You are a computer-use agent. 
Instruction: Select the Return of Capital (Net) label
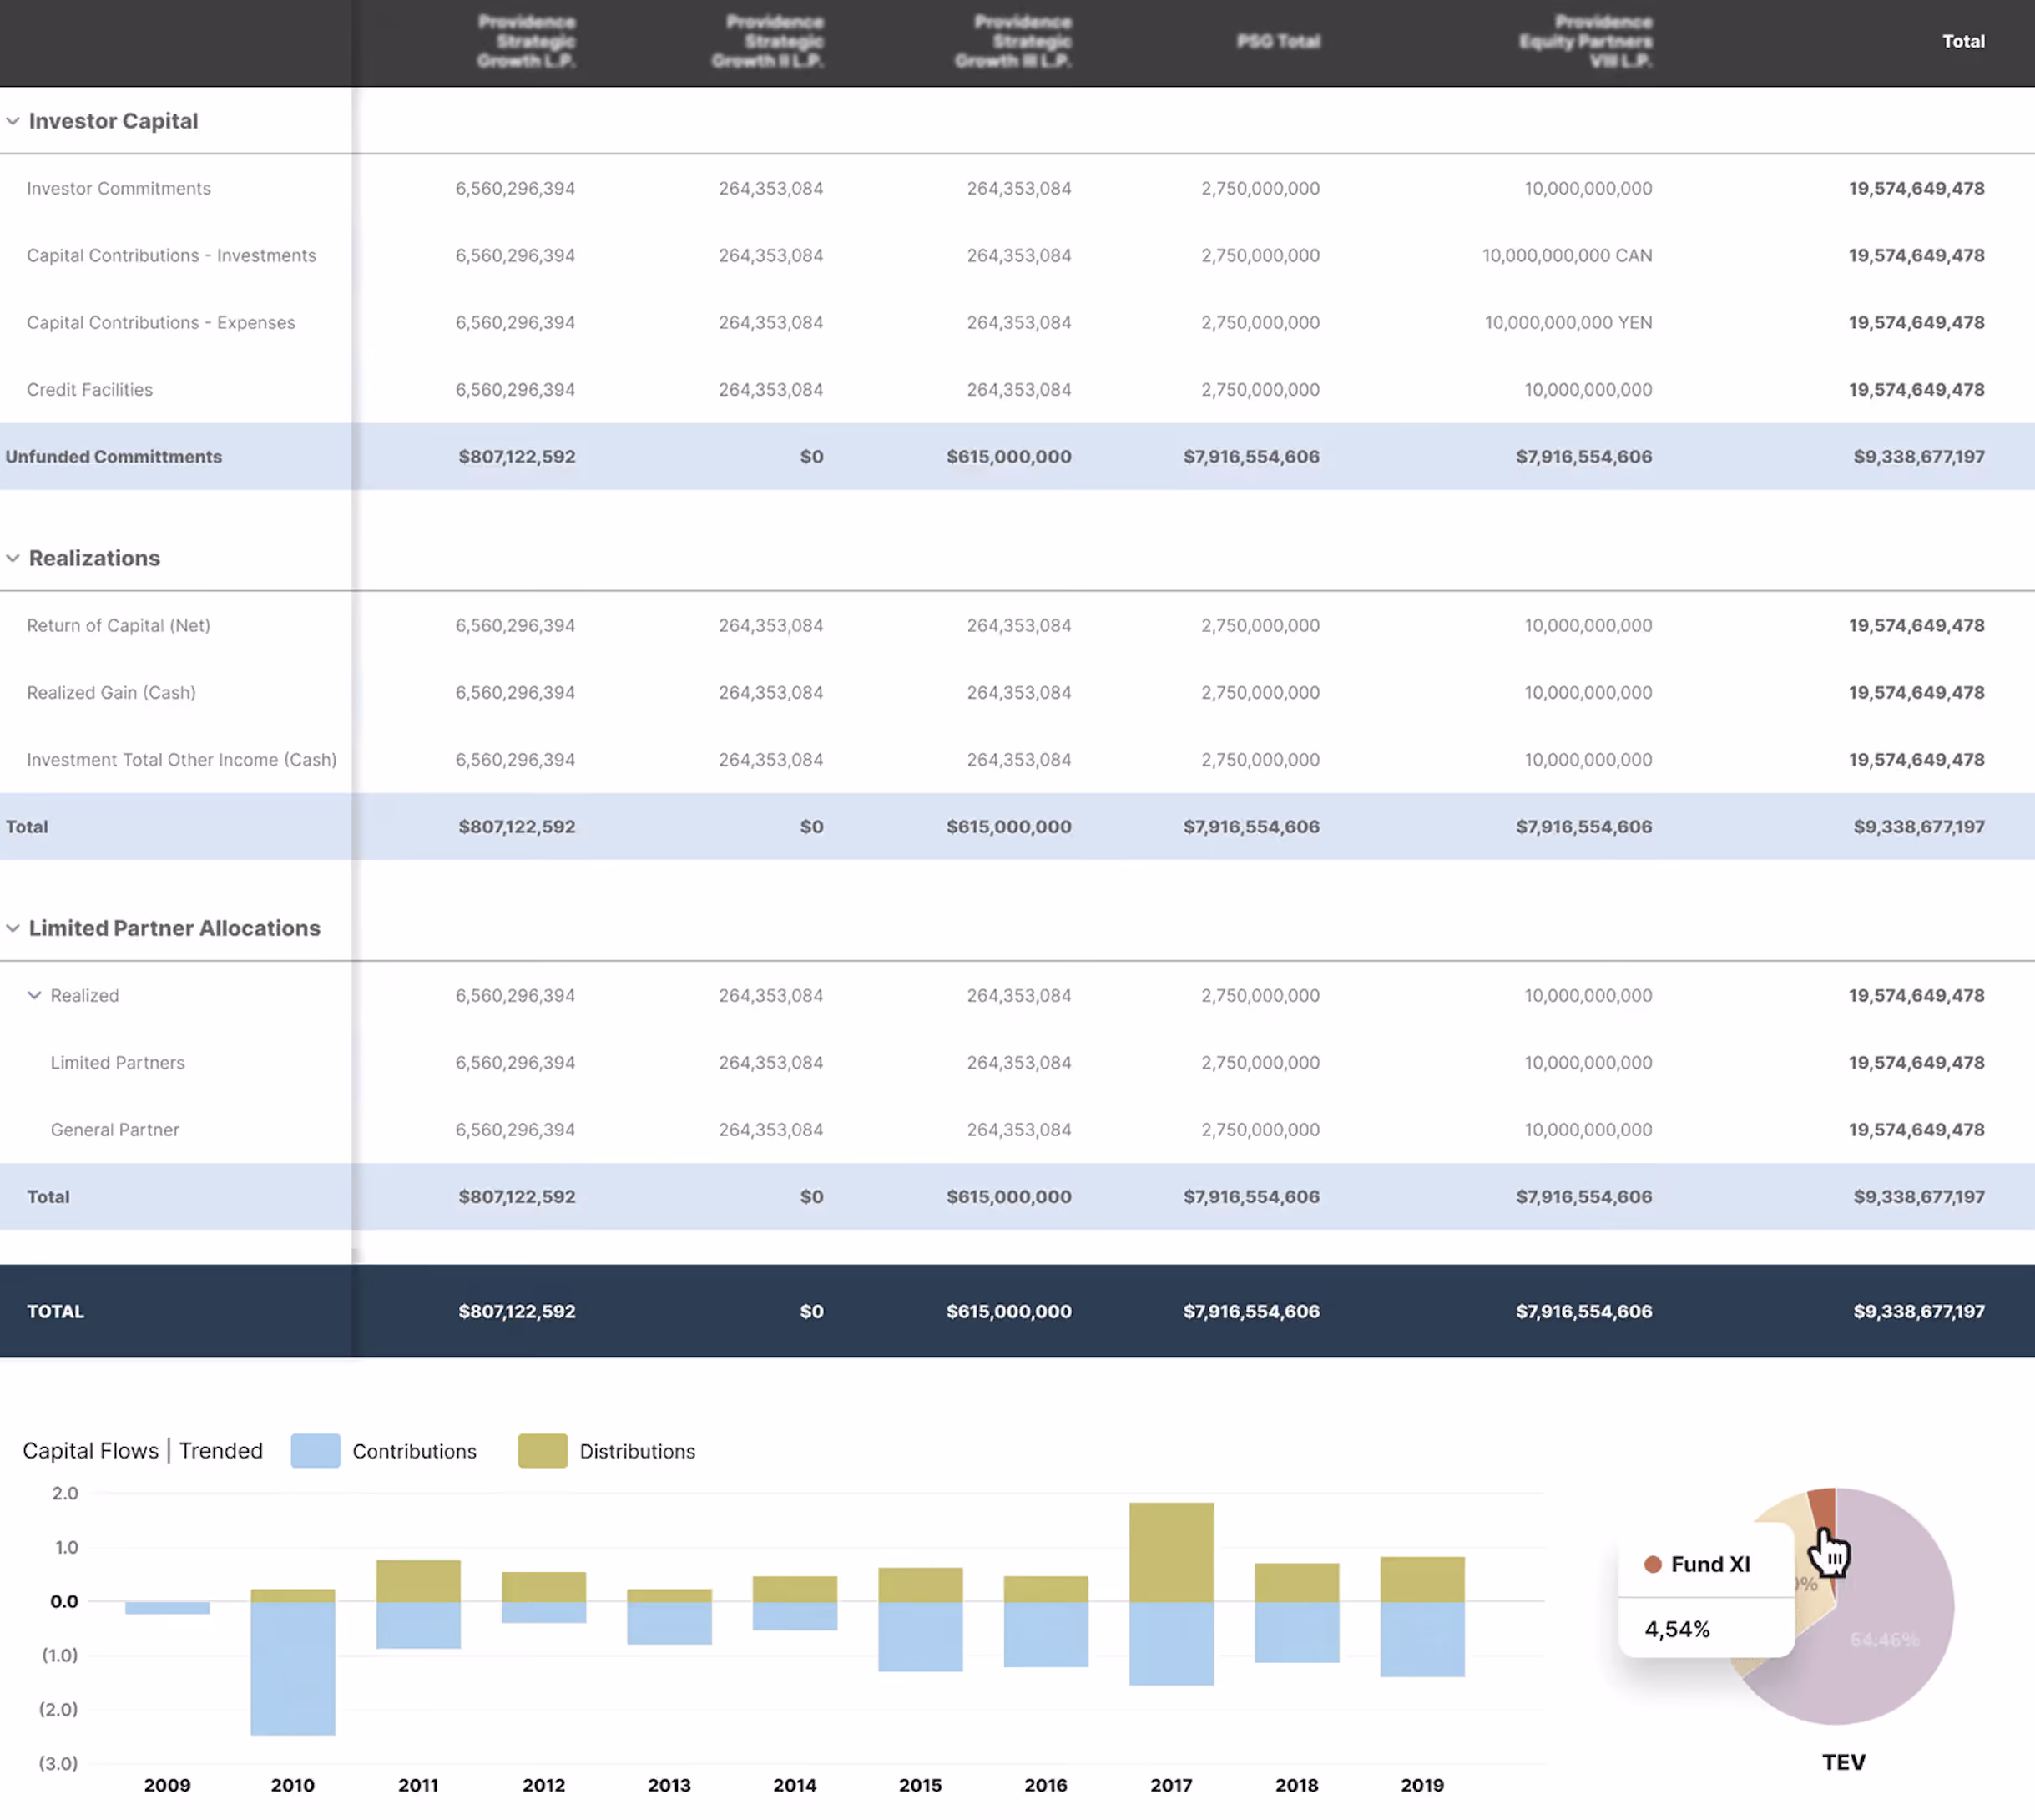[x=118, y=625]
